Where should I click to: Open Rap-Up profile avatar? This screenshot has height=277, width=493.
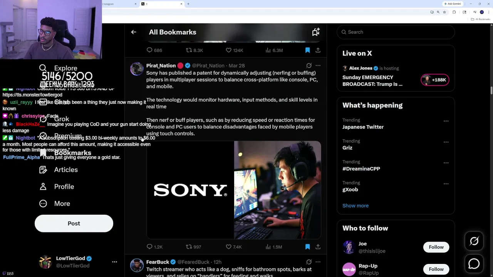[349, 269]
